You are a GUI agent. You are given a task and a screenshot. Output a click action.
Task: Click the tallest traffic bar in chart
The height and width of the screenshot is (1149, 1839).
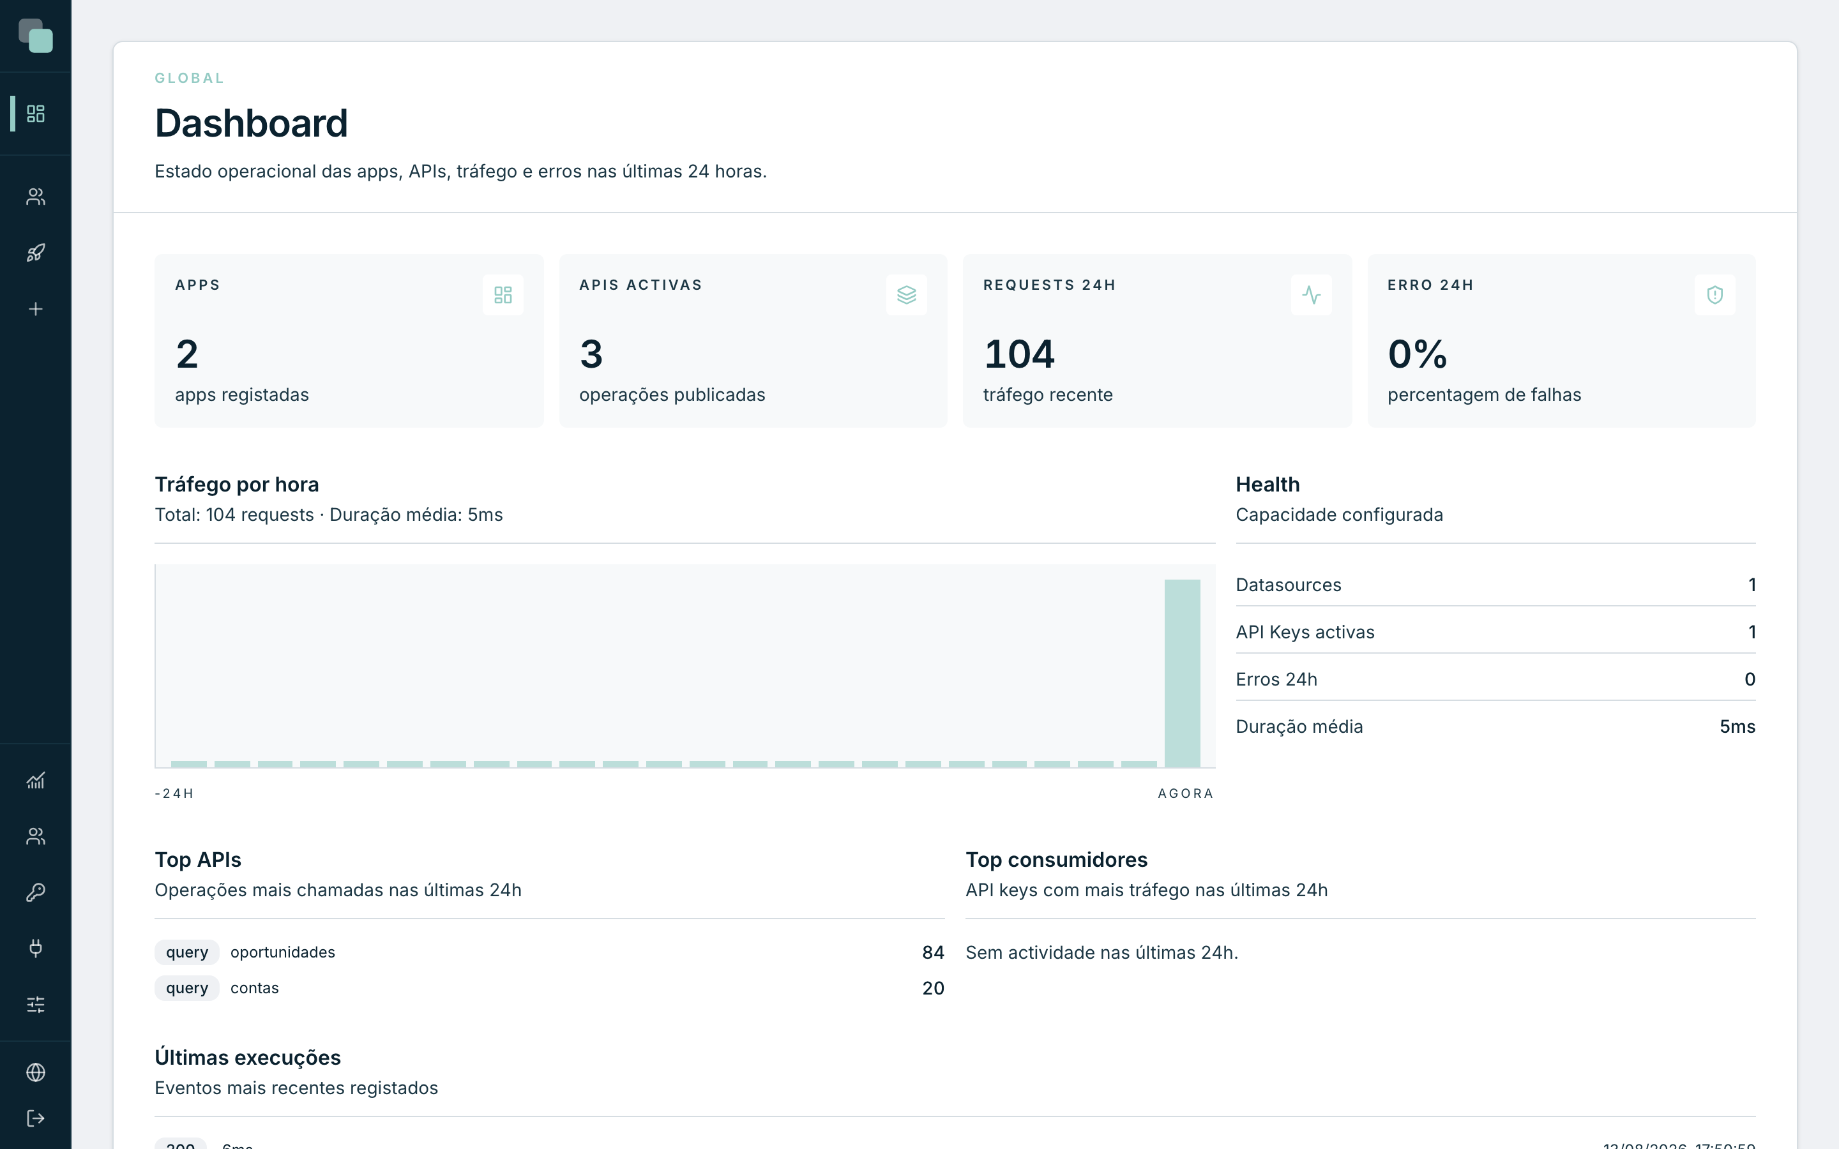click(1183, 673)
